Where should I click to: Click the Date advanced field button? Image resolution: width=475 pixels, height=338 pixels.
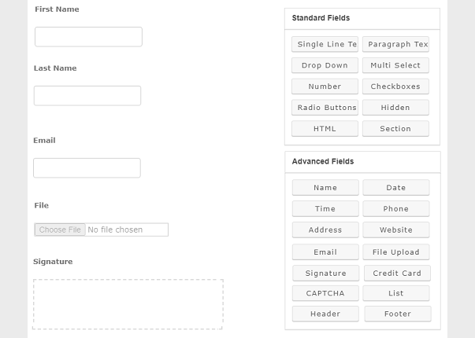click(x=396, y=187)
